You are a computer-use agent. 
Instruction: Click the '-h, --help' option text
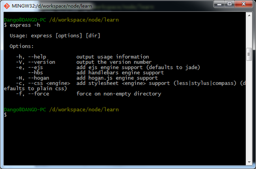[31, 57]
